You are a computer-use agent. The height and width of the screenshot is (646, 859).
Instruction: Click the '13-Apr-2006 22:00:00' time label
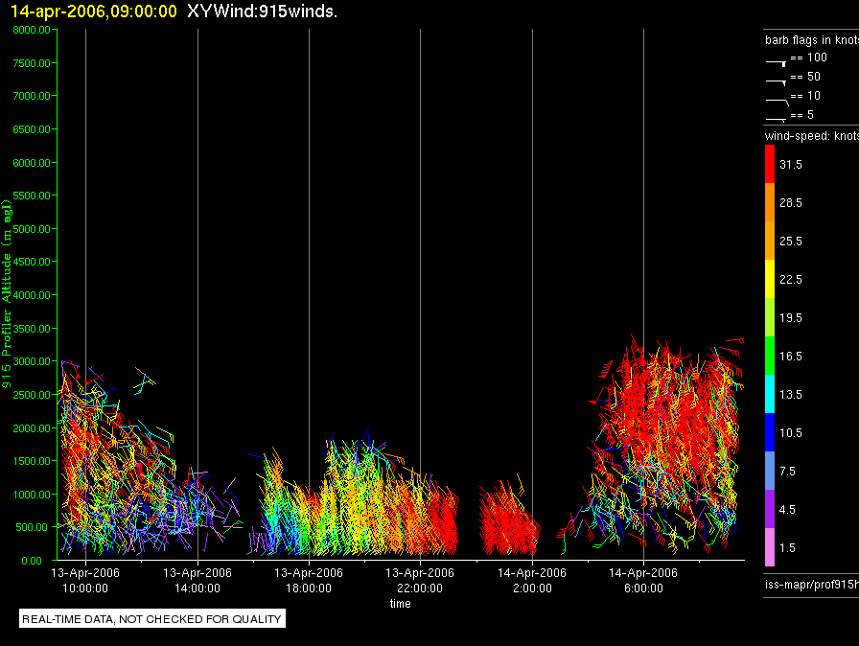point(420,580)
